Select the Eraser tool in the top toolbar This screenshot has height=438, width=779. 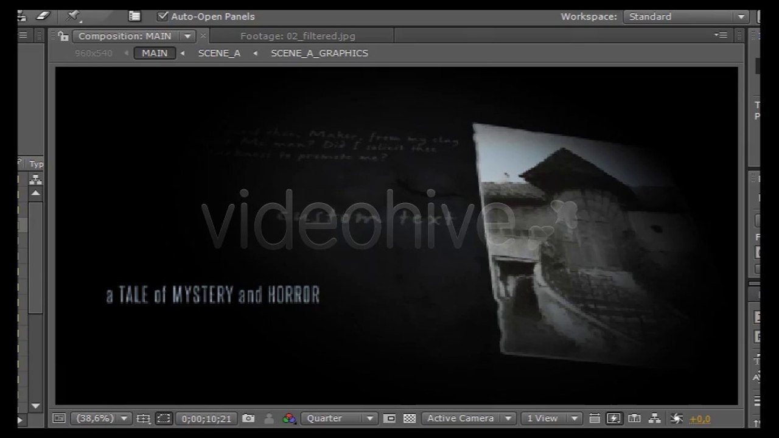pyautogui.click(x=43, y=16)
